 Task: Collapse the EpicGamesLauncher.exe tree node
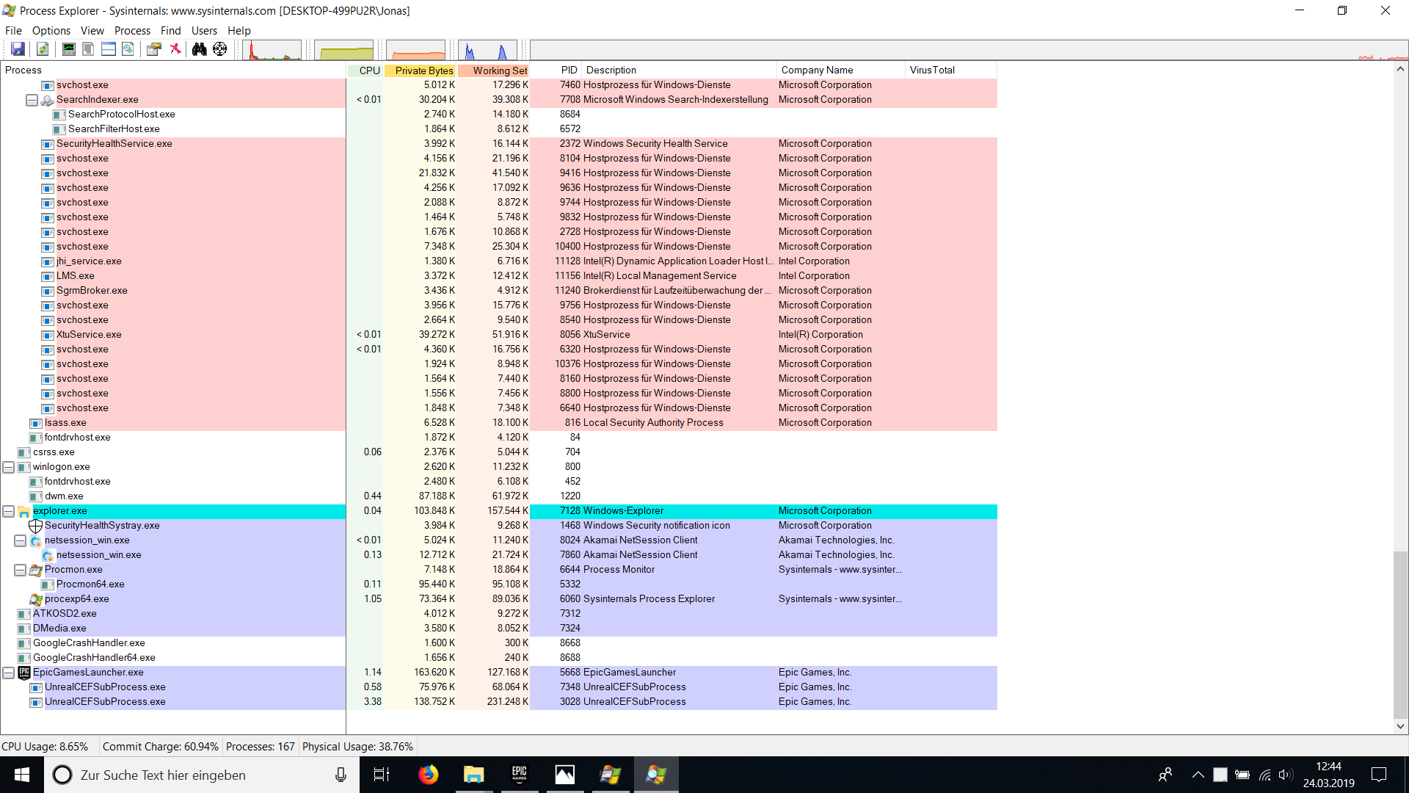click(x=8, y=673)
